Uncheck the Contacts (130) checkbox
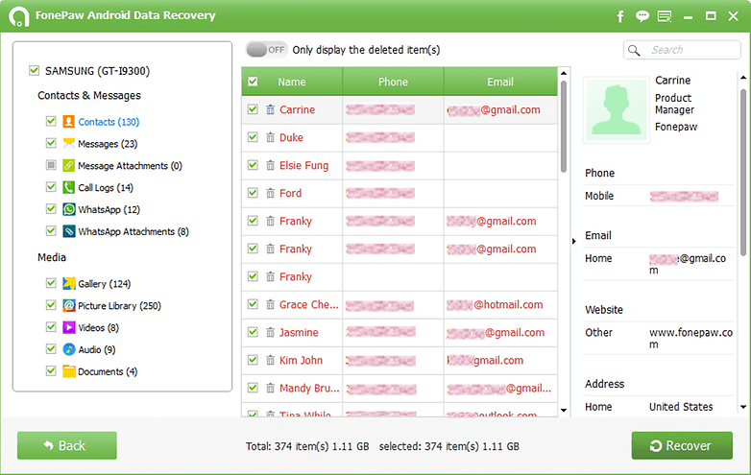Viewport: 751px width, 475px height. 51,121
